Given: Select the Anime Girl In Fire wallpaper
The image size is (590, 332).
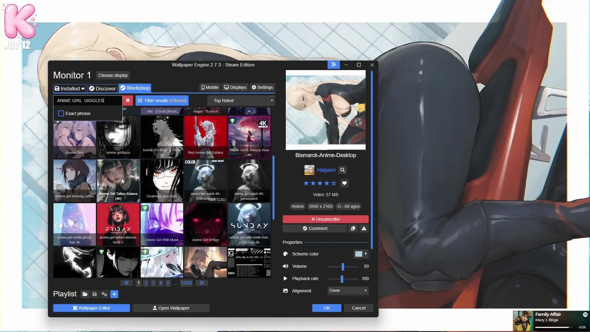Looking at the screenshot, I should pyautogui.click(x=205, y=225).
